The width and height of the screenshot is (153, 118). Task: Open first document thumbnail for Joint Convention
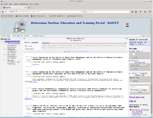(x=29, y=62)
